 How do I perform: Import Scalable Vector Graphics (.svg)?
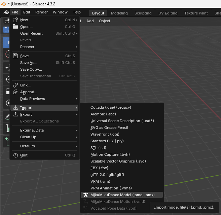[122, 161]
